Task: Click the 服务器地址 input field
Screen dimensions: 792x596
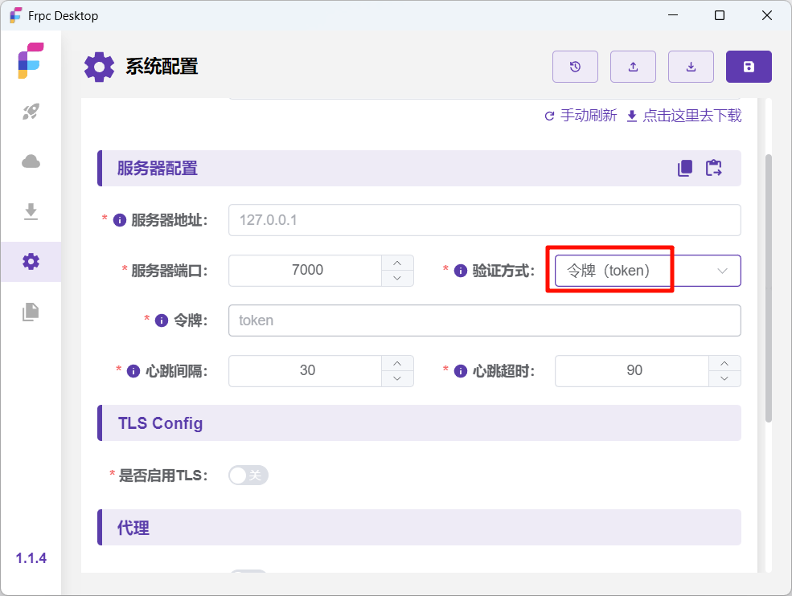Action: tap(484, 220)
